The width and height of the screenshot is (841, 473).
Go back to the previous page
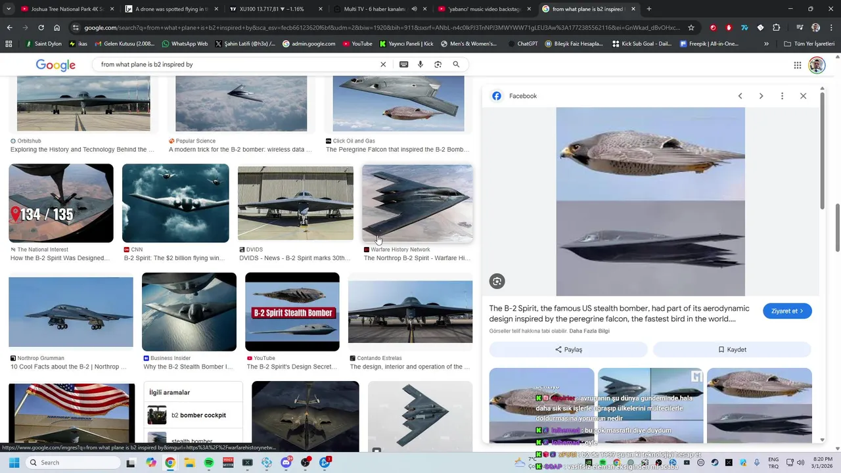[x=9, y=28]
